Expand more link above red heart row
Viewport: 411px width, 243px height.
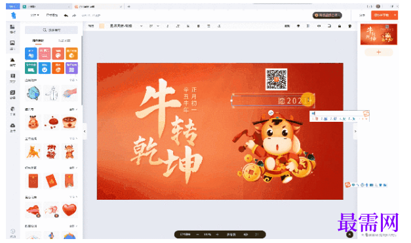(x=73, y=197)
